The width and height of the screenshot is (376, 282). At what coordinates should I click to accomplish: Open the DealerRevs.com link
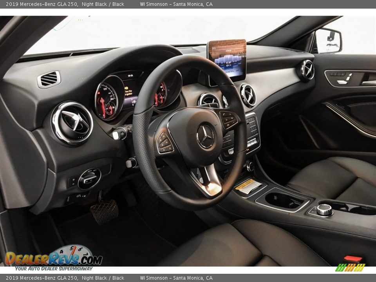(x=50, y=258)
